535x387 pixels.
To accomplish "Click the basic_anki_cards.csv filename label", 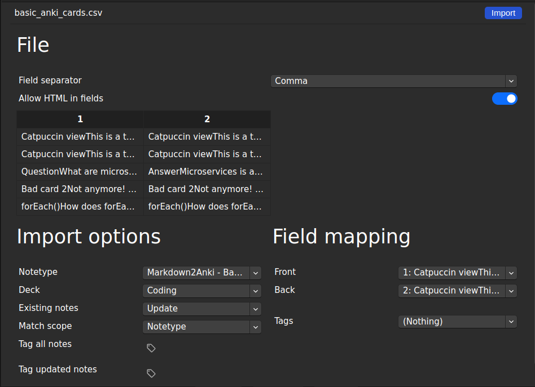I will point(58,12).
